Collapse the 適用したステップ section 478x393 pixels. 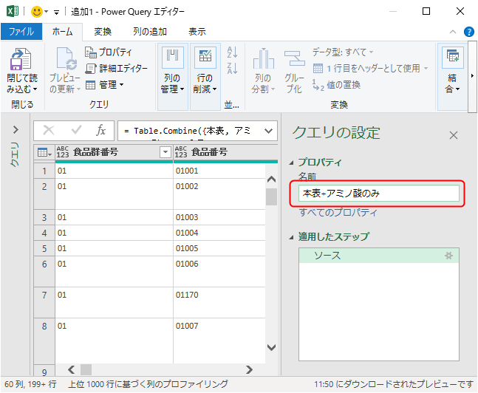291,237
